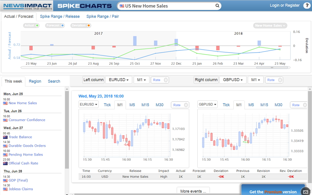
Task: Open the GDP (Final) event link
Action: pyautogui.click(x=18, y=181)
